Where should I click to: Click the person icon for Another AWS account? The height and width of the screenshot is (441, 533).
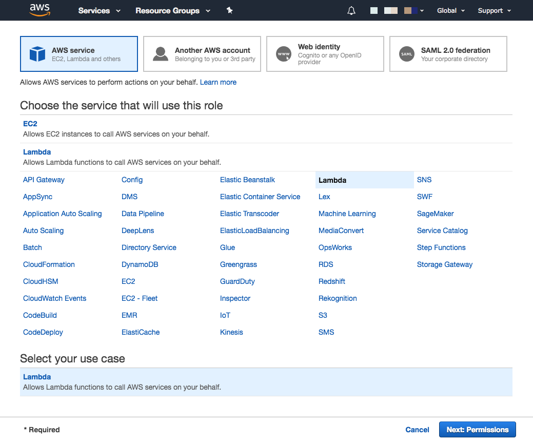pos(161,54)
